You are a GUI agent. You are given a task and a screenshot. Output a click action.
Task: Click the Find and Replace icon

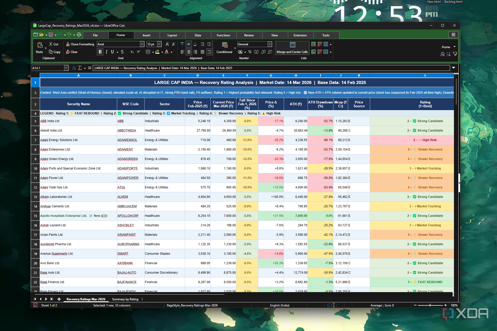(x=442, y=54)
